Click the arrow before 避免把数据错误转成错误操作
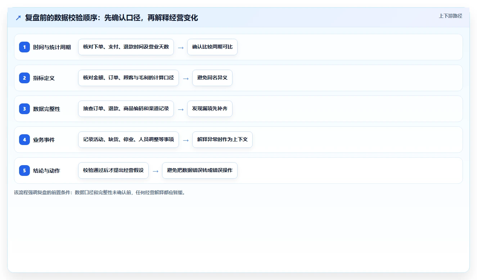This screenshot has height=280, width=477. coord(156,171)
